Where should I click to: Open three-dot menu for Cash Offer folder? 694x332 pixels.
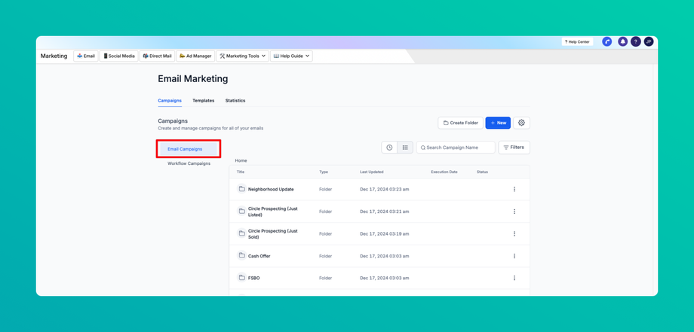tap(514, 256)
